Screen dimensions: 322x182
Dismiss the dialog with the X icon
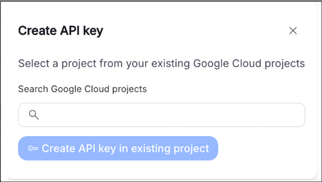293,31
